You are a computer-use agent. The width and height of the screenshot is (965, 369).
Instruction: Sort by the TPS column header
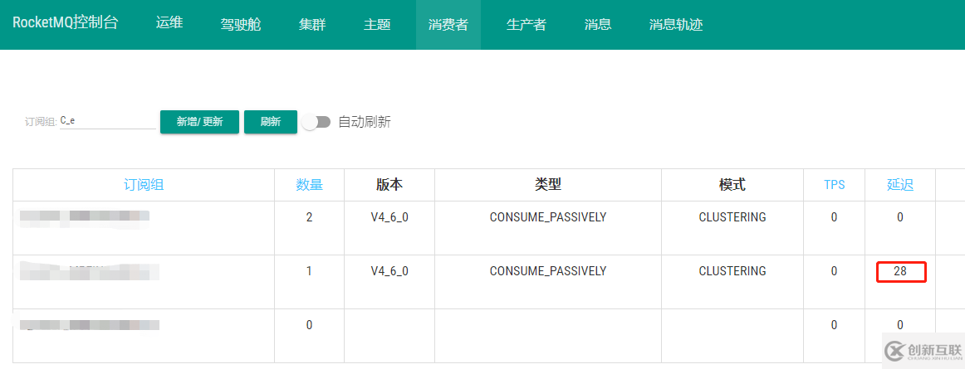[834, 185]
